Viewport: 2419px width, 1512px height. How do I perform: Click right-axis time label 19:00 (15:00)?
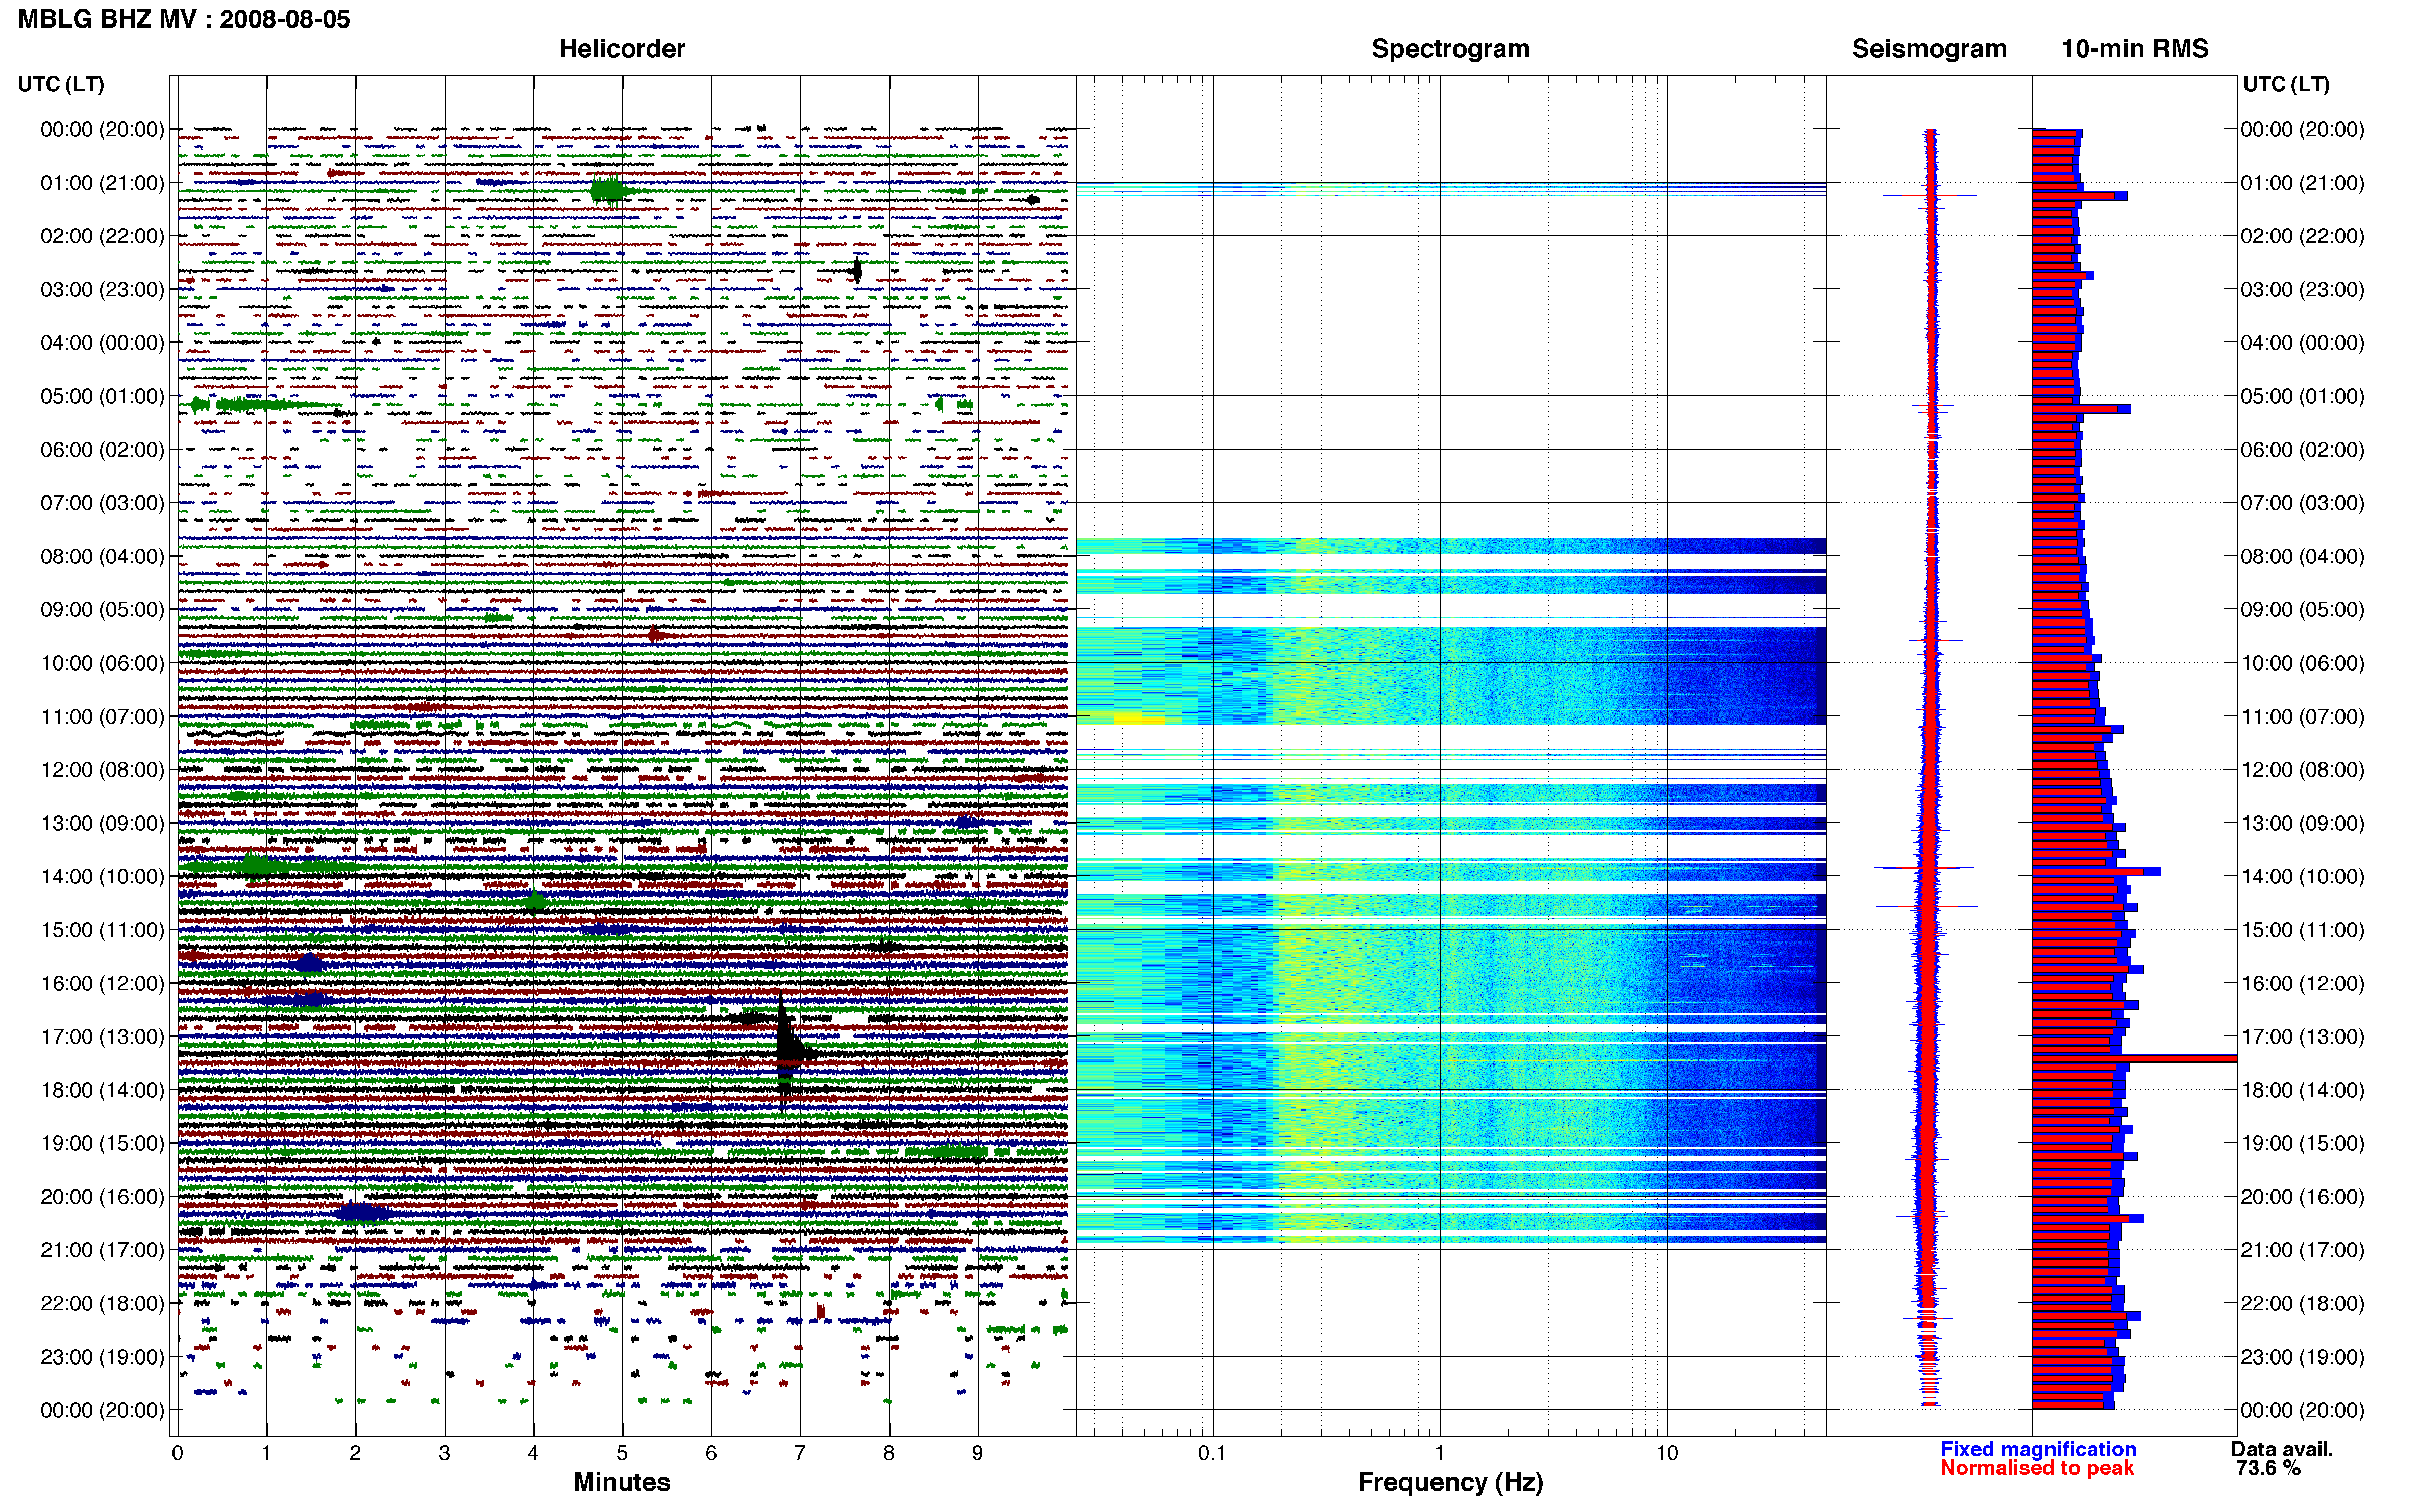click(x=2302, y=1144)
